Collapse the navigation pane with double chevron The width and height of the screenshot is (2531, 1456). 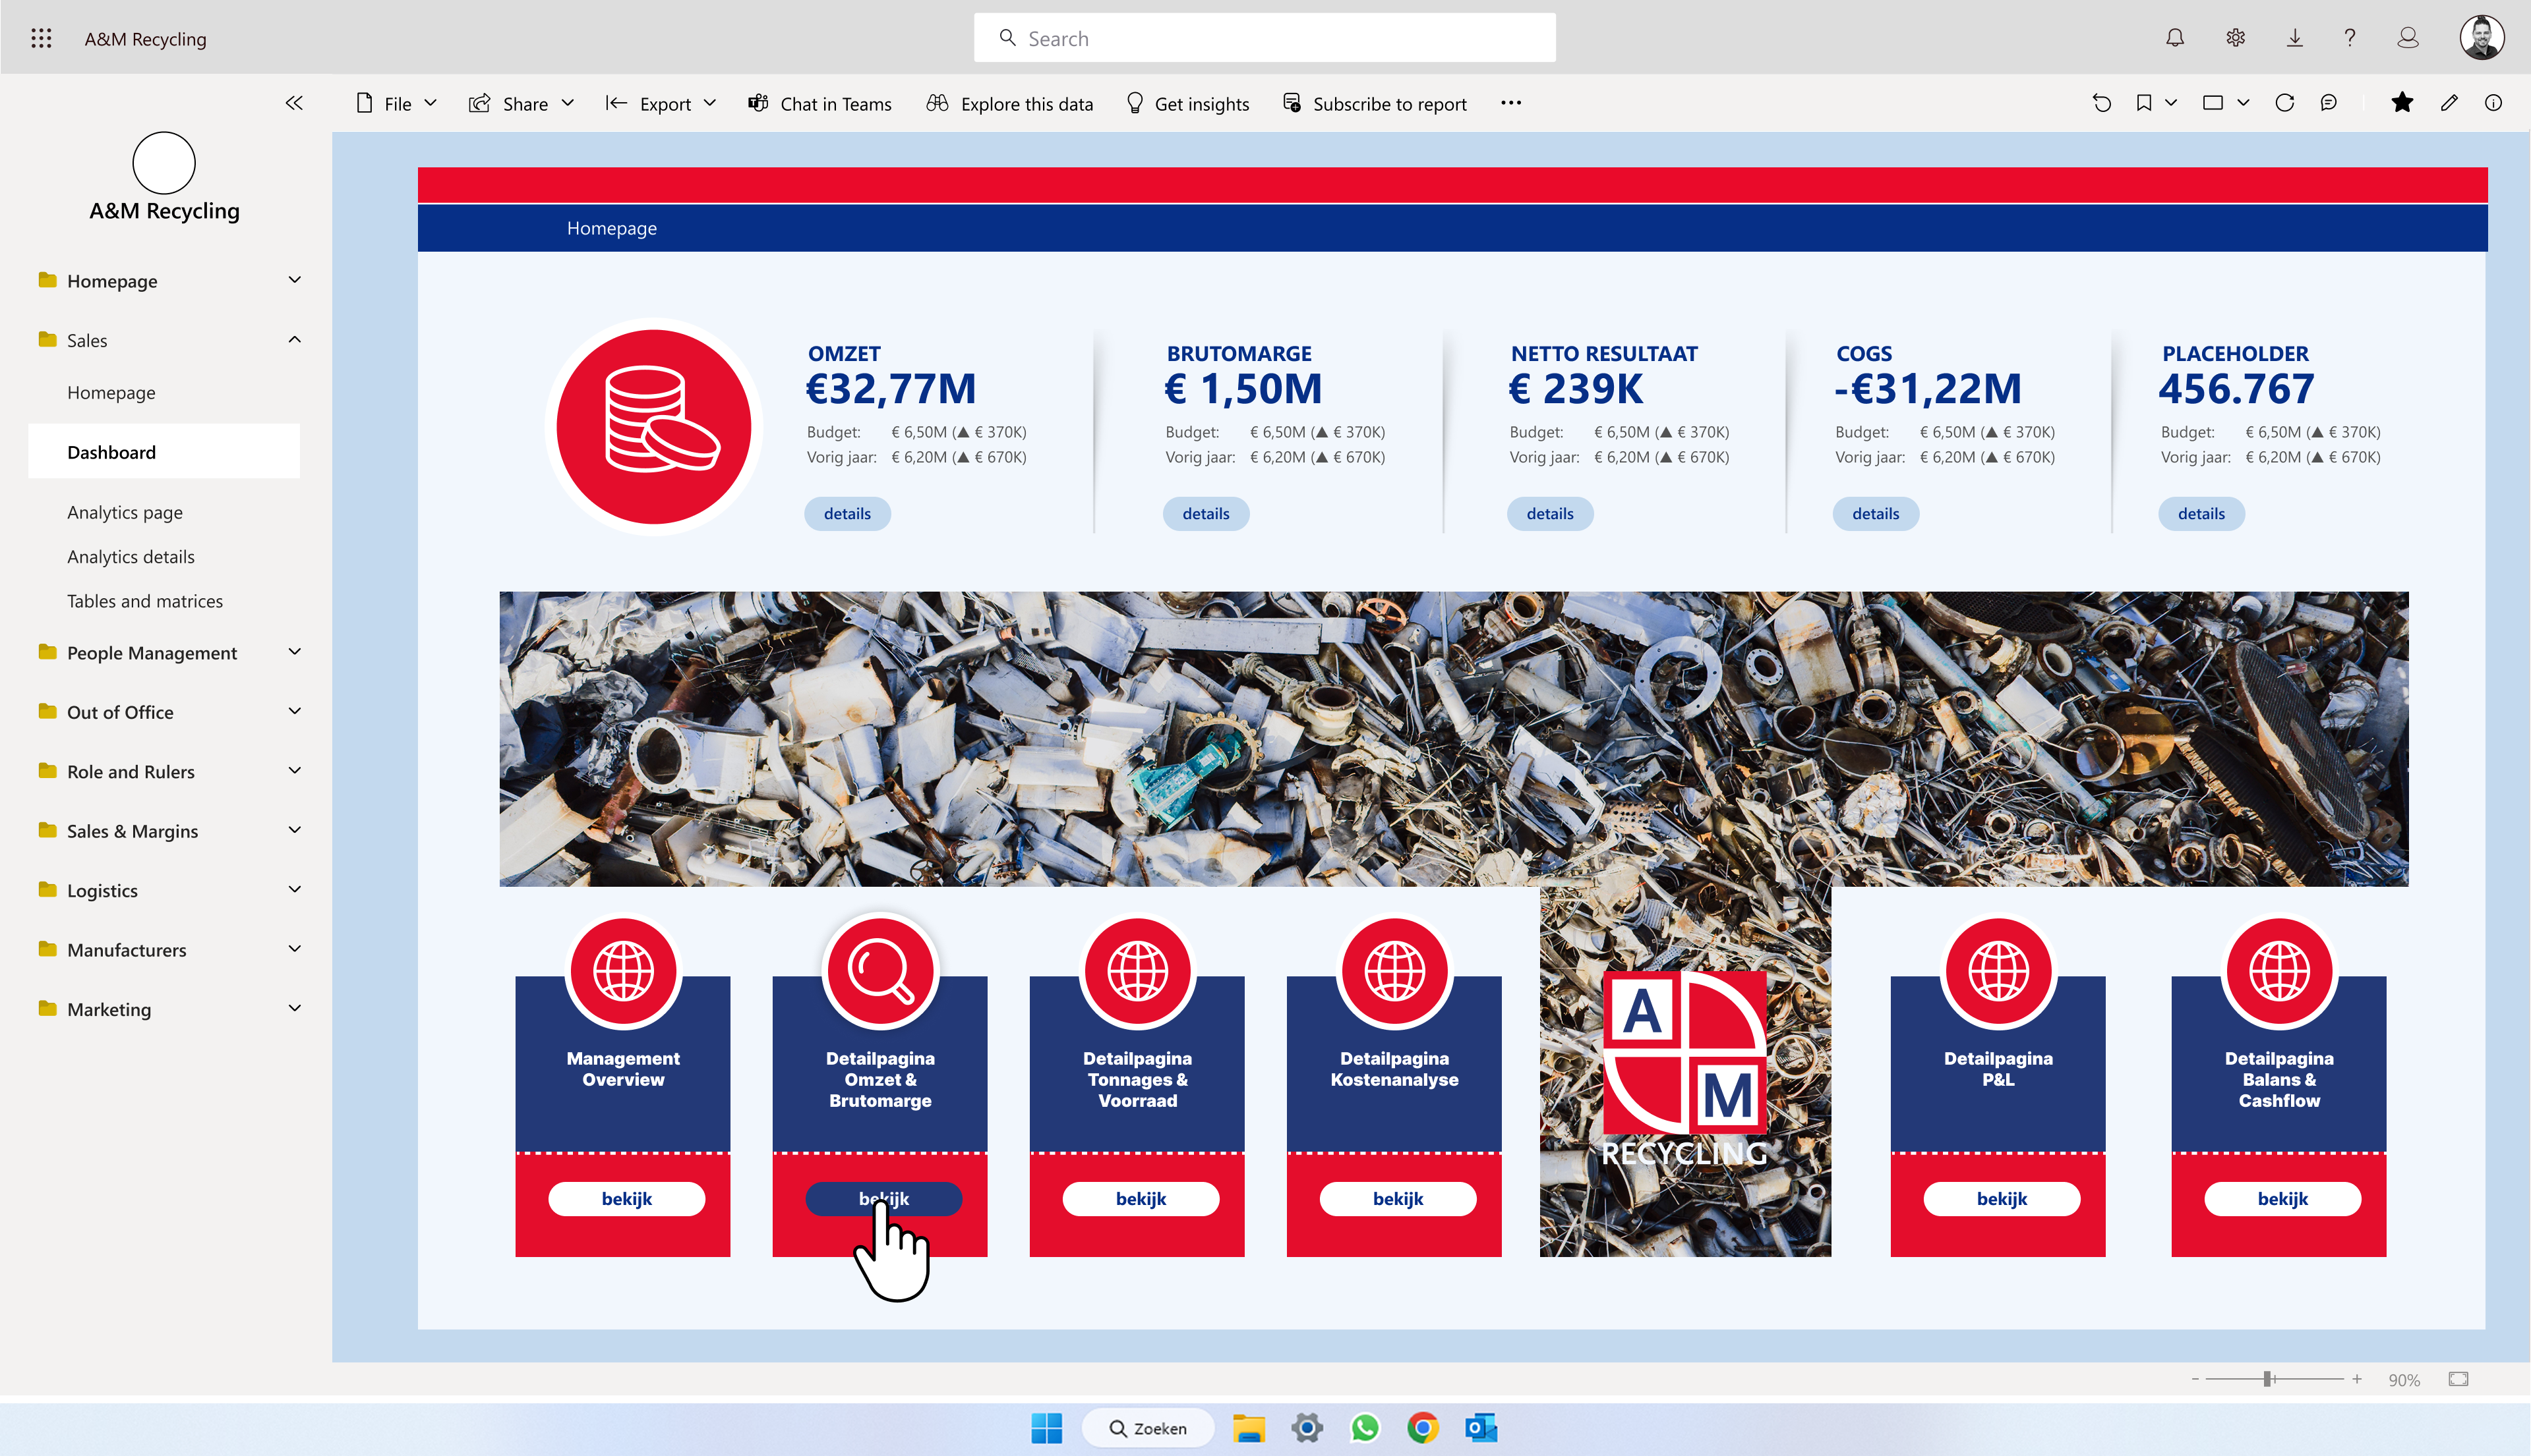tap(294, 103)
